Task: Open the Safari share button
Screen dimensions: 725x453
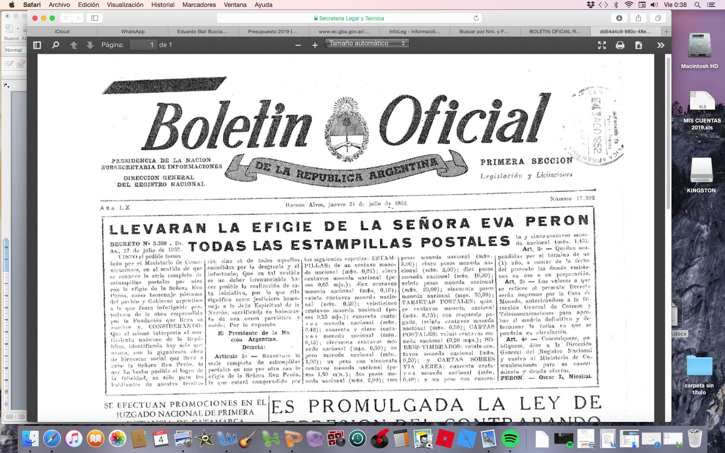Action: click(638, 18)
